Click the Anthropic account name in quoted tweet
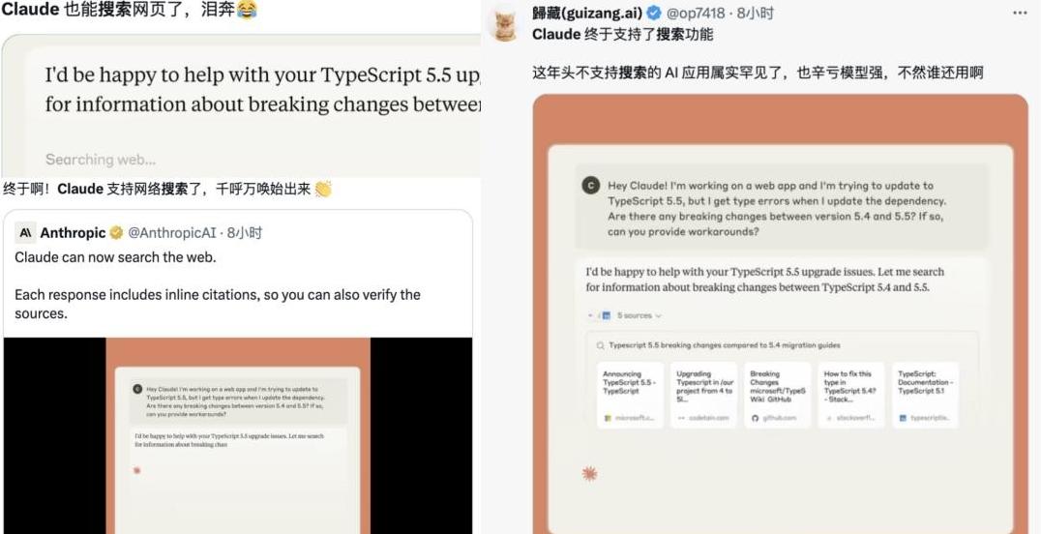Image resolution: width=1041 pixels, height=534 pixels. tap(73, 232)
